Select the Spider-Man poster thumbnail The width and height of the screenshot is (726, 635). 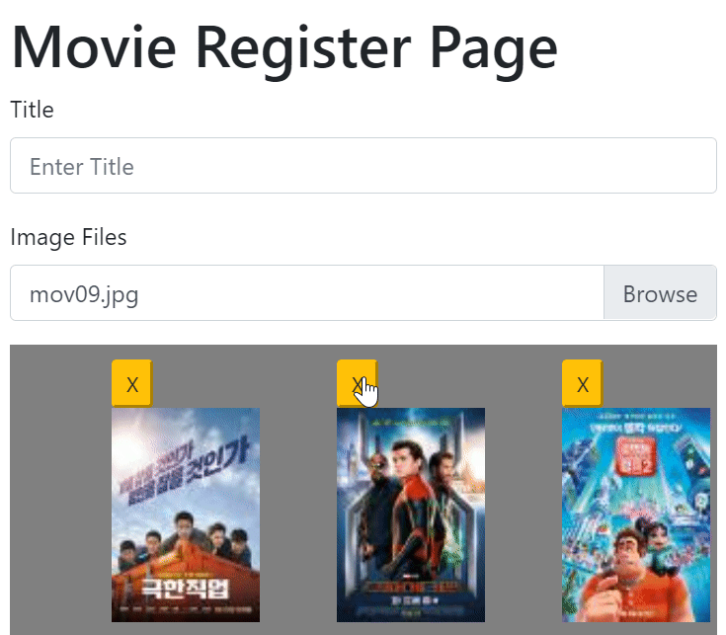point(411,515)
